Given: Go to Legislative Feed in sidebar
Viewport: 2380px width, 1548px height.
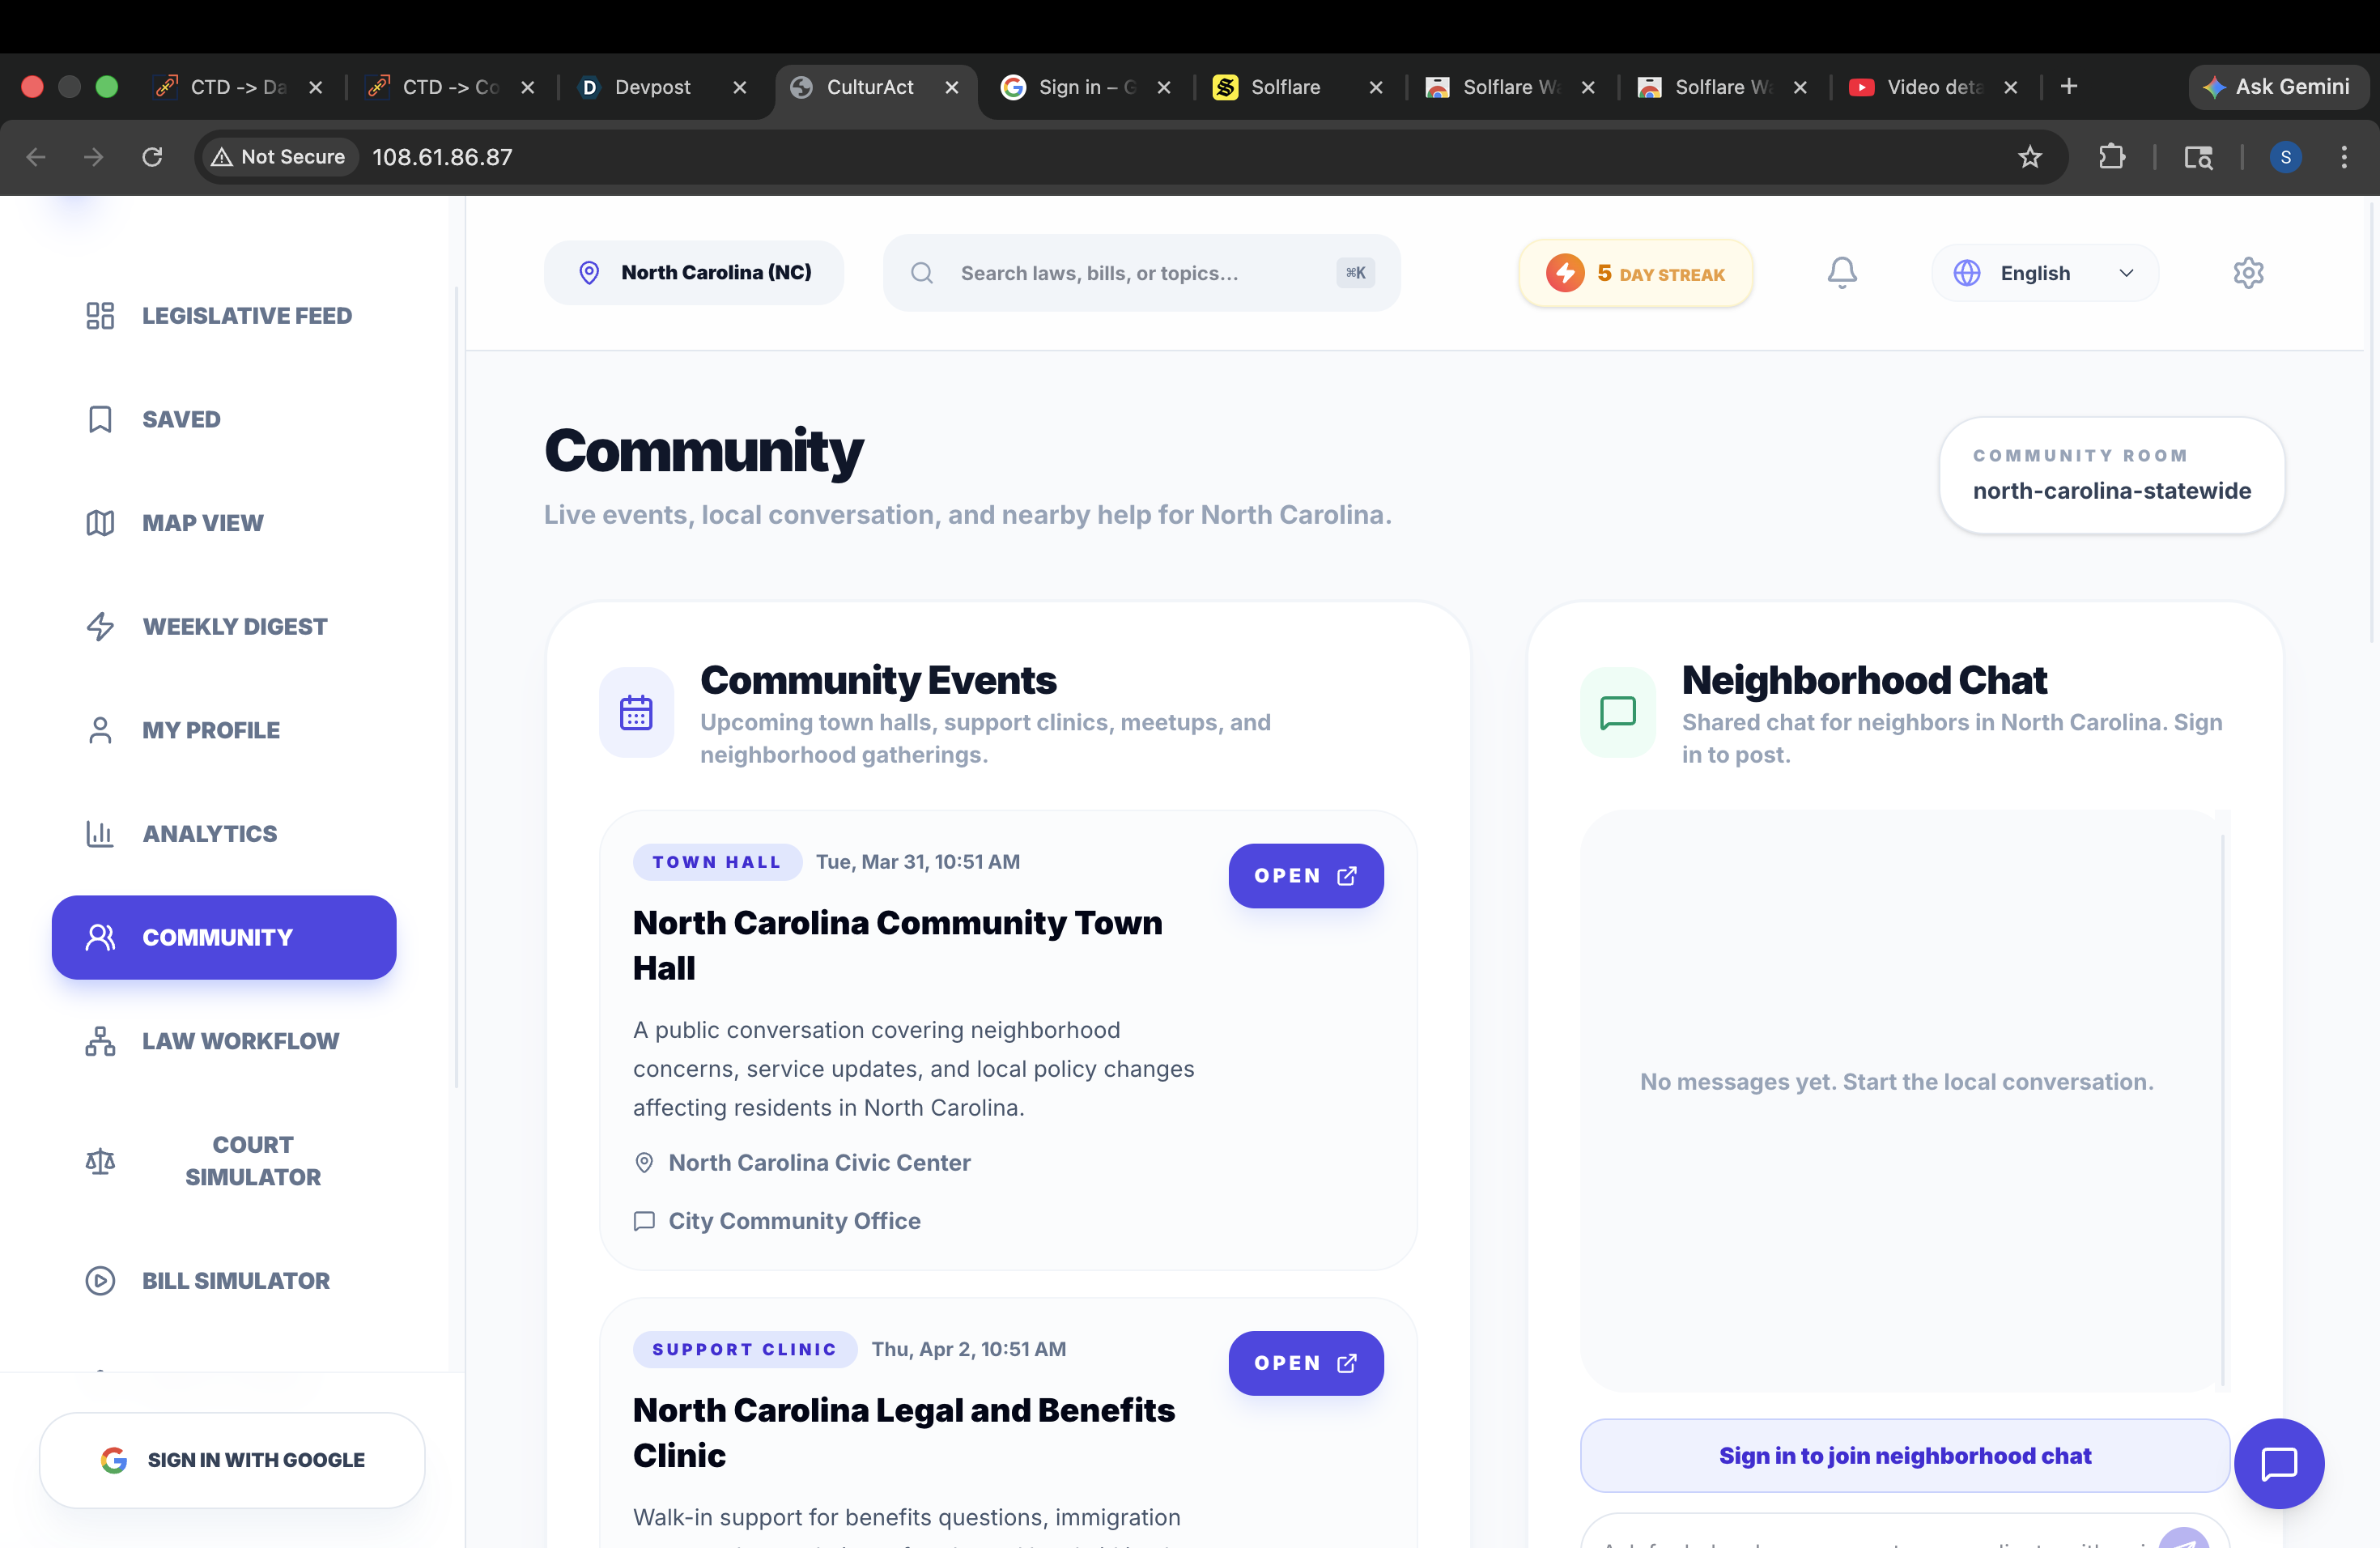Looking at the screenshot, I should pos(246,316).
